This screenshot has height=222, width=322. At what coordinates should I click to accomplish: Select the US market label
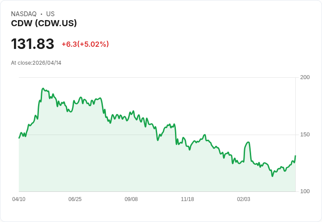[50, 14]
